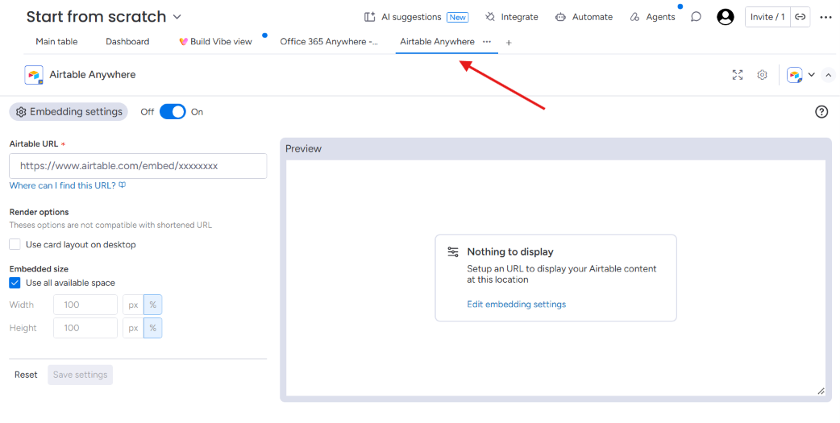Viewport: 840px width, 423px height.
Task: Click the sliders icon in empty-state card
Action: click(x=453, y=251)
